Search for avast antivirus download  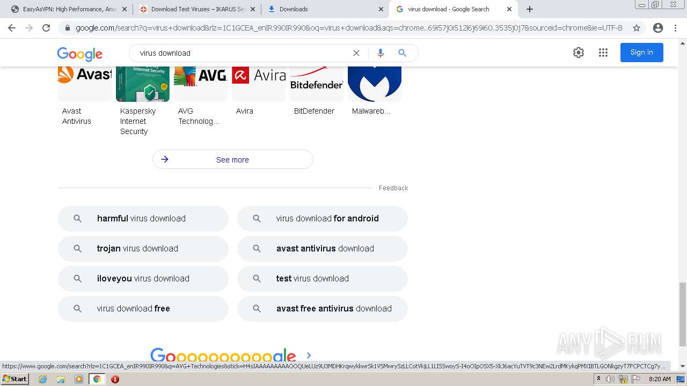(x=323, y=249)
